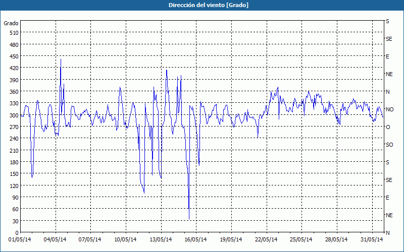Image resolution: width=404 pixels, height=252 pixels.
Task: Click the y-axis value 270
Action: click(x=14, y=127)
